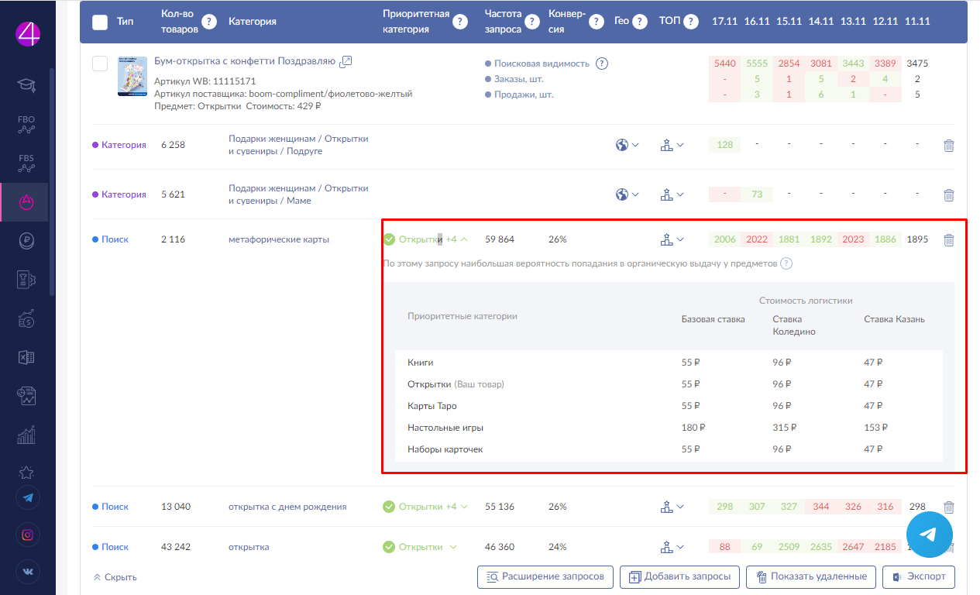Delete the метафорические карты query row
The width and height of the screenshot is (980, 595).
tap(948, 240)
